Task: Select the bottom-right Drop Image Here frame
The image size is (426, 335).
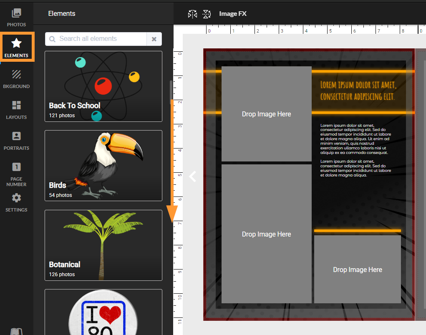Action: tap(358, 269)
